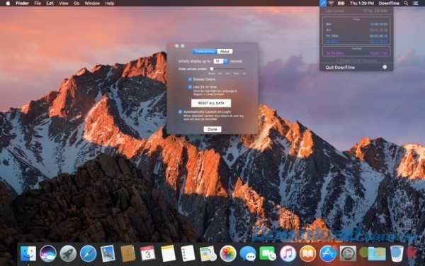
Task: Open Notes icon in the Dock
Action: [168, 253]
